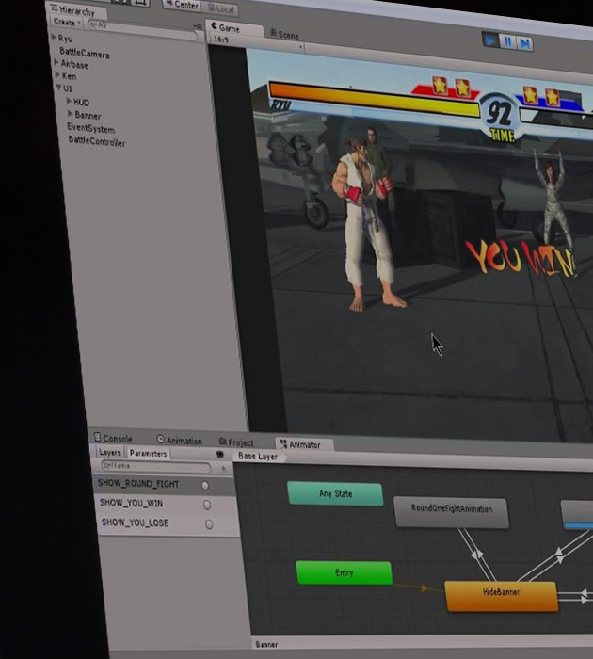This screenshot has width=593, height=659.
Task: Expand the HUD child object
Action: [x=69, y=101]
